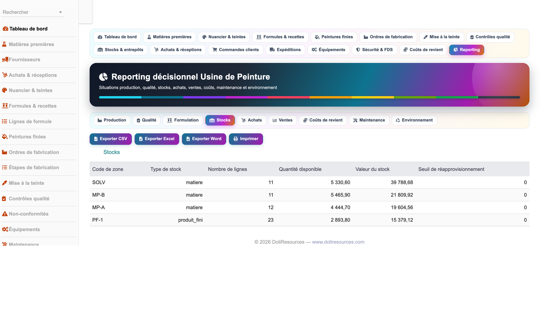Click the pie chart icon in Reporting header banner
Screen dimensions: 541x335
coord(103,77)
